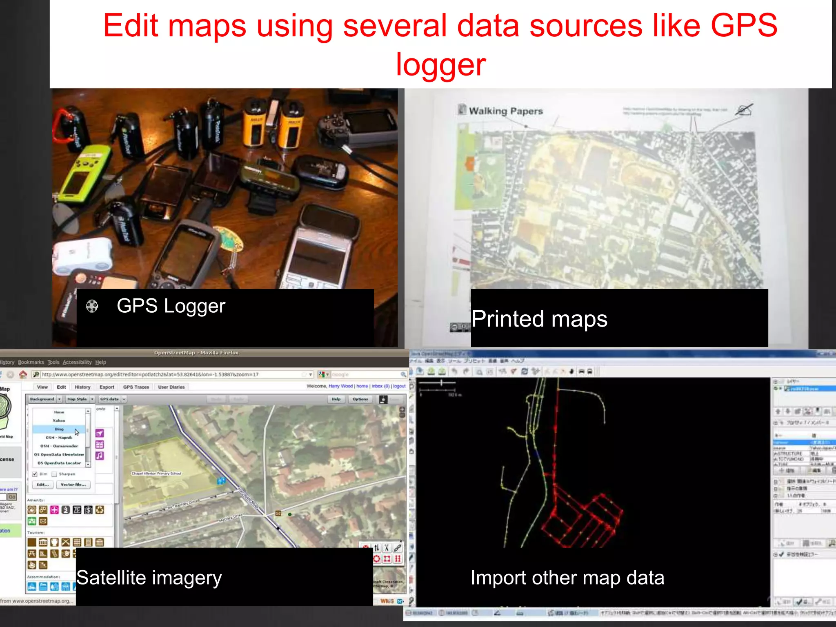The height and width of the screenshot is (627, 836).
Task: Follow the logout link
Action: point(399,386)
